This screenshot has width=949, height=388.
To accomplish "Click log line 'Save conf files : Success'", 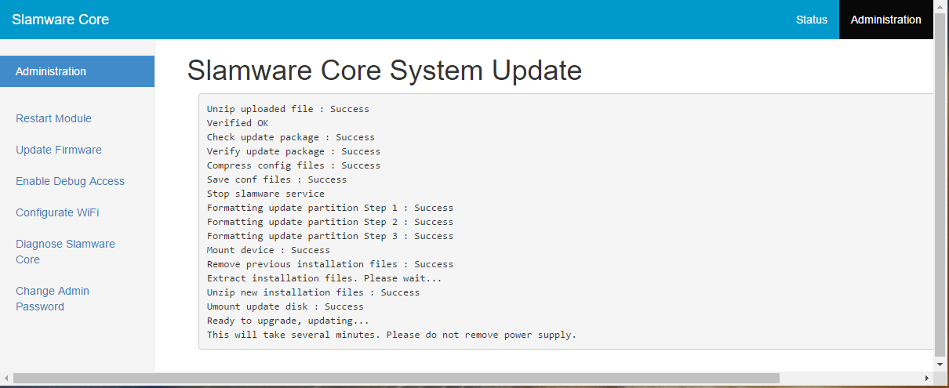I will (277, 179).
